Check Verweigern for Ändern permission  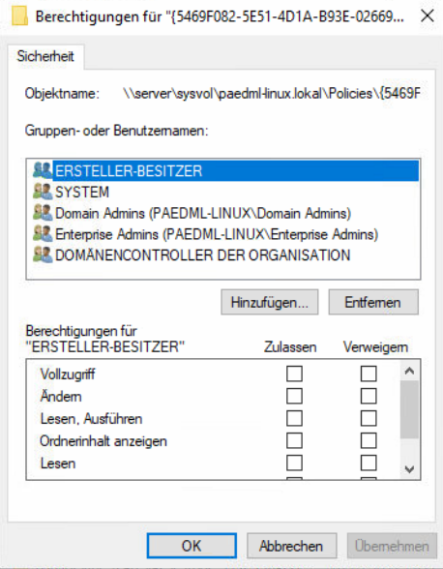point(369,397)
